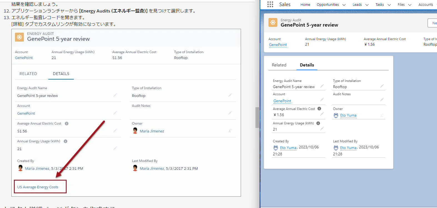Expand the Files tab dropdown chevron
Image resolution: width=437 pixels, height=208 pixels.
pos(410,5)
